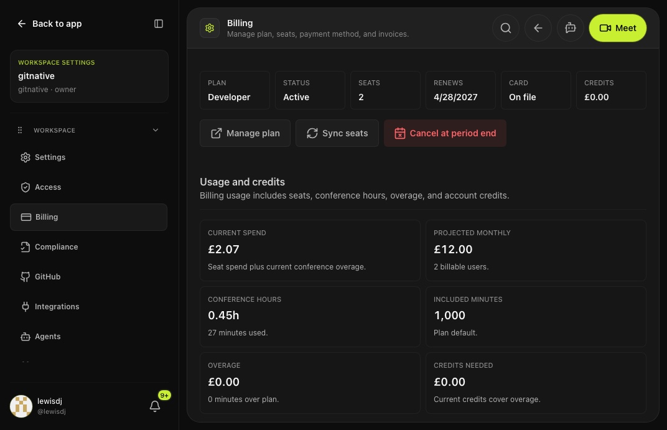Screen dimensions: 667x430
Task: Click the CREDITS £0.00 top card
Action: [611, 90]
